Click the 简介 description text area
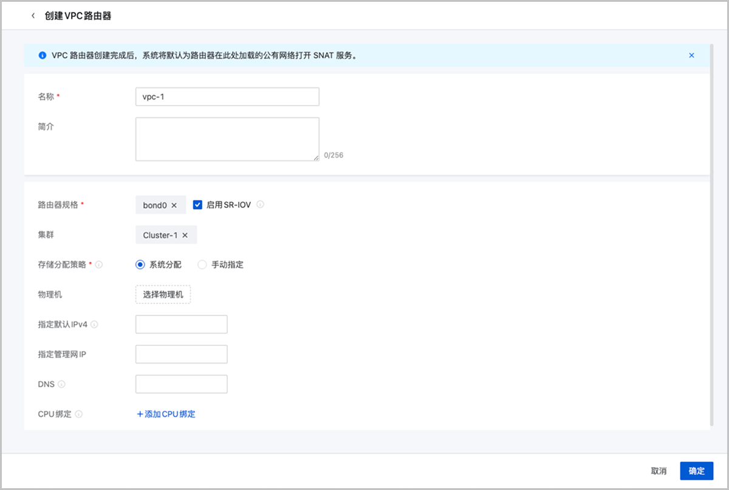The image size is (729, 490). point(227,139)
